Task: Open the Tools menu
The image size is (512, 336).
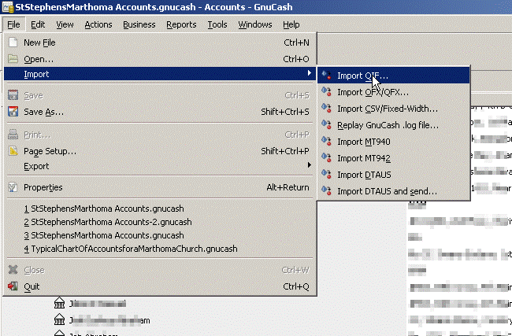Action: 217,24
